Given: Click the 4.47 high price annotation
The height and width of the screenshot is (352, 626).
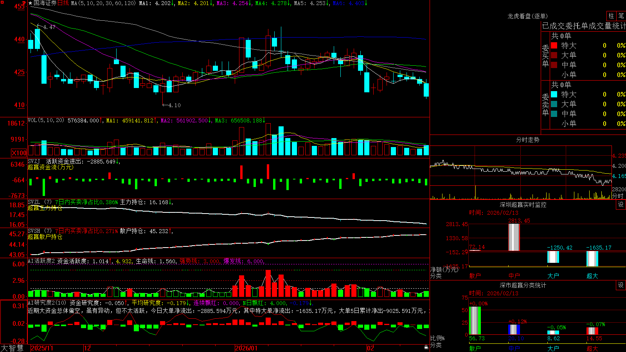Looking at the screenshot, I should point(49,27).
